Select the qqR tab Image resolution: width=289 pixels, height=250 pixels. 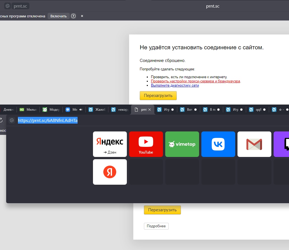pyautogui.click(x=256, y=110)
